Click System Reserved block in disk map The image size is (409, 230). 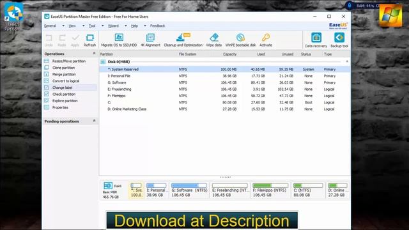pos(136,190)
